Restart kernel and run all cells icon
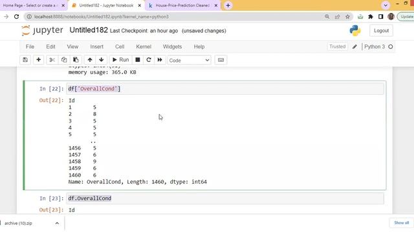 pyautogui.click(x=160, y=60)
